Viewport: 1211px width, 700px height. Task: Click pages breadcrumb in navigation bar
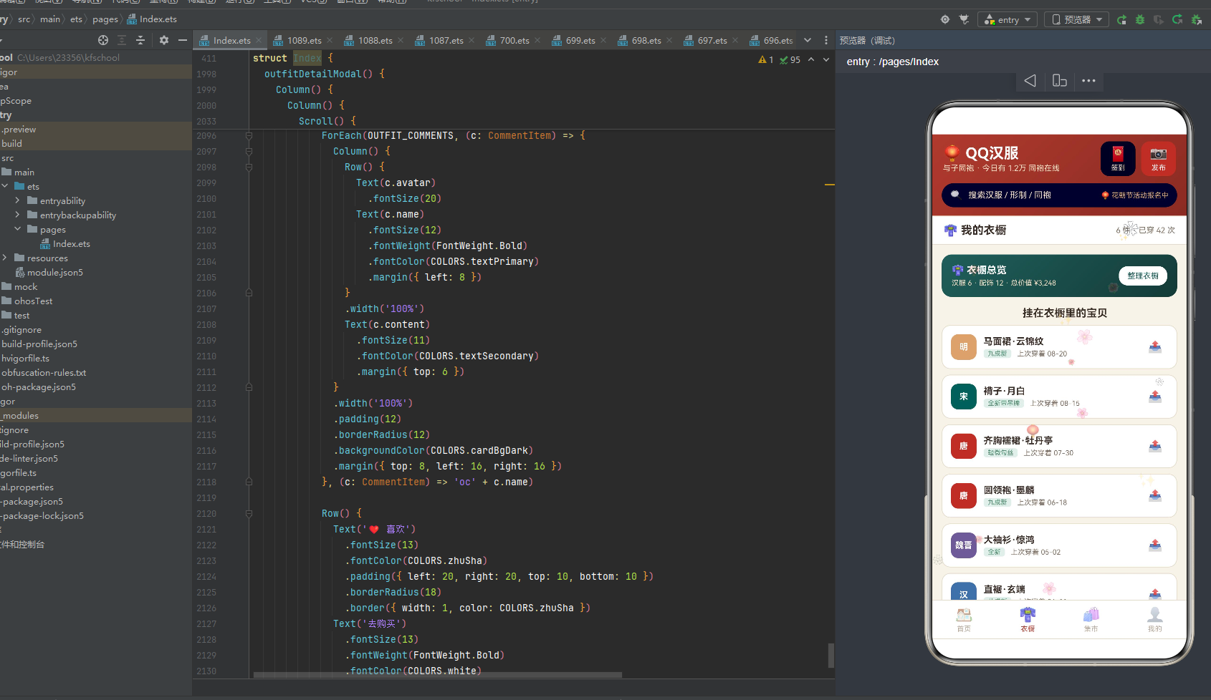[x=105, y=19]
